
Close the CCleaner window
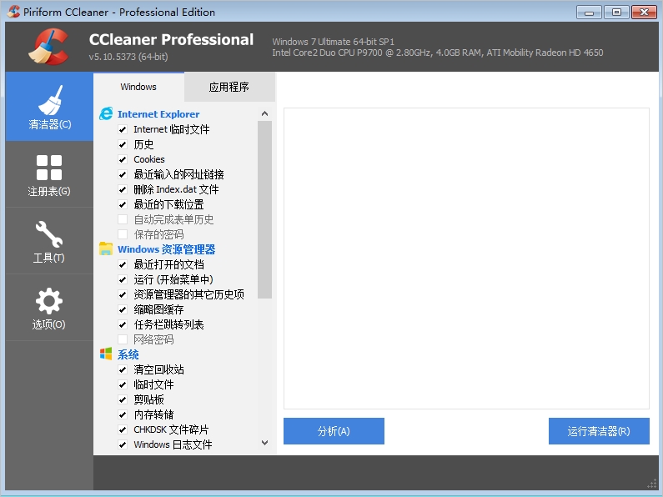point(644,13)
